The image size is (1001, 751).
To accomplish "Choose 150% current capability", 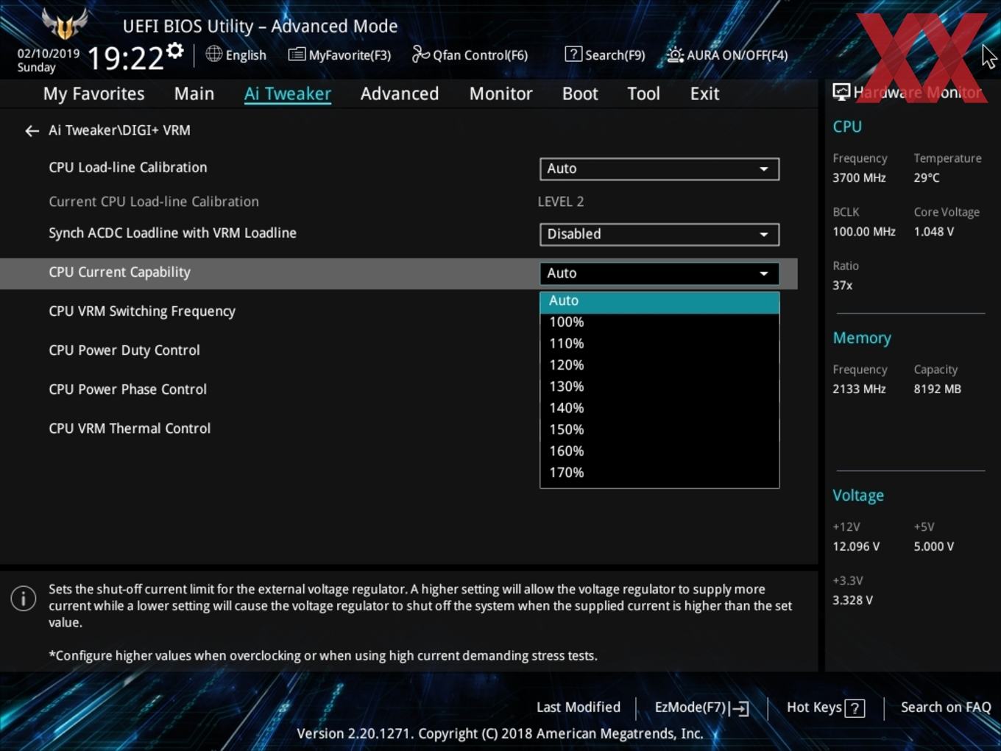I will tap(659, 429).
